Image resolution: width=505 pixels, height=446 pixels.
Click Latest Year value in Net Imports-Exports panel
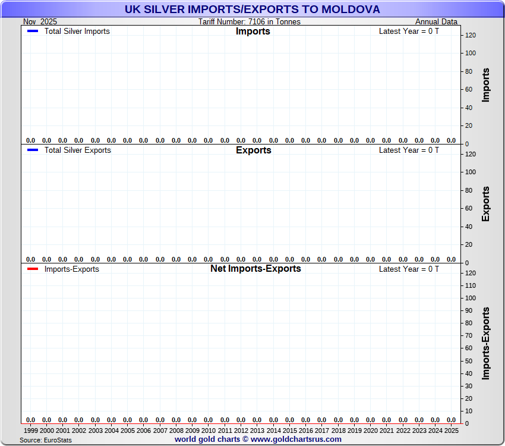409,269
